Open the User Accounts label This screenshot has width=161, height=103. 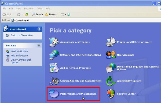(126, 55)
